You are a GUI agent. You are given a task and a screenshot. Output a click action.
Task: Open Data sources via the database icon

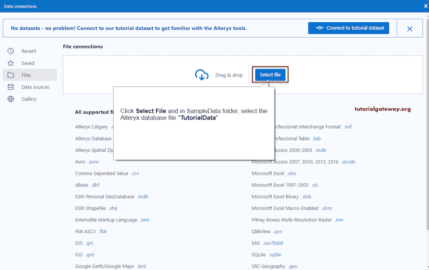point(10,87)
